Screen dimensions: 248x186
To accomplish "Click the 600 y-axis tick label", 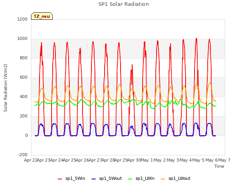I will (x=24, y=77).
